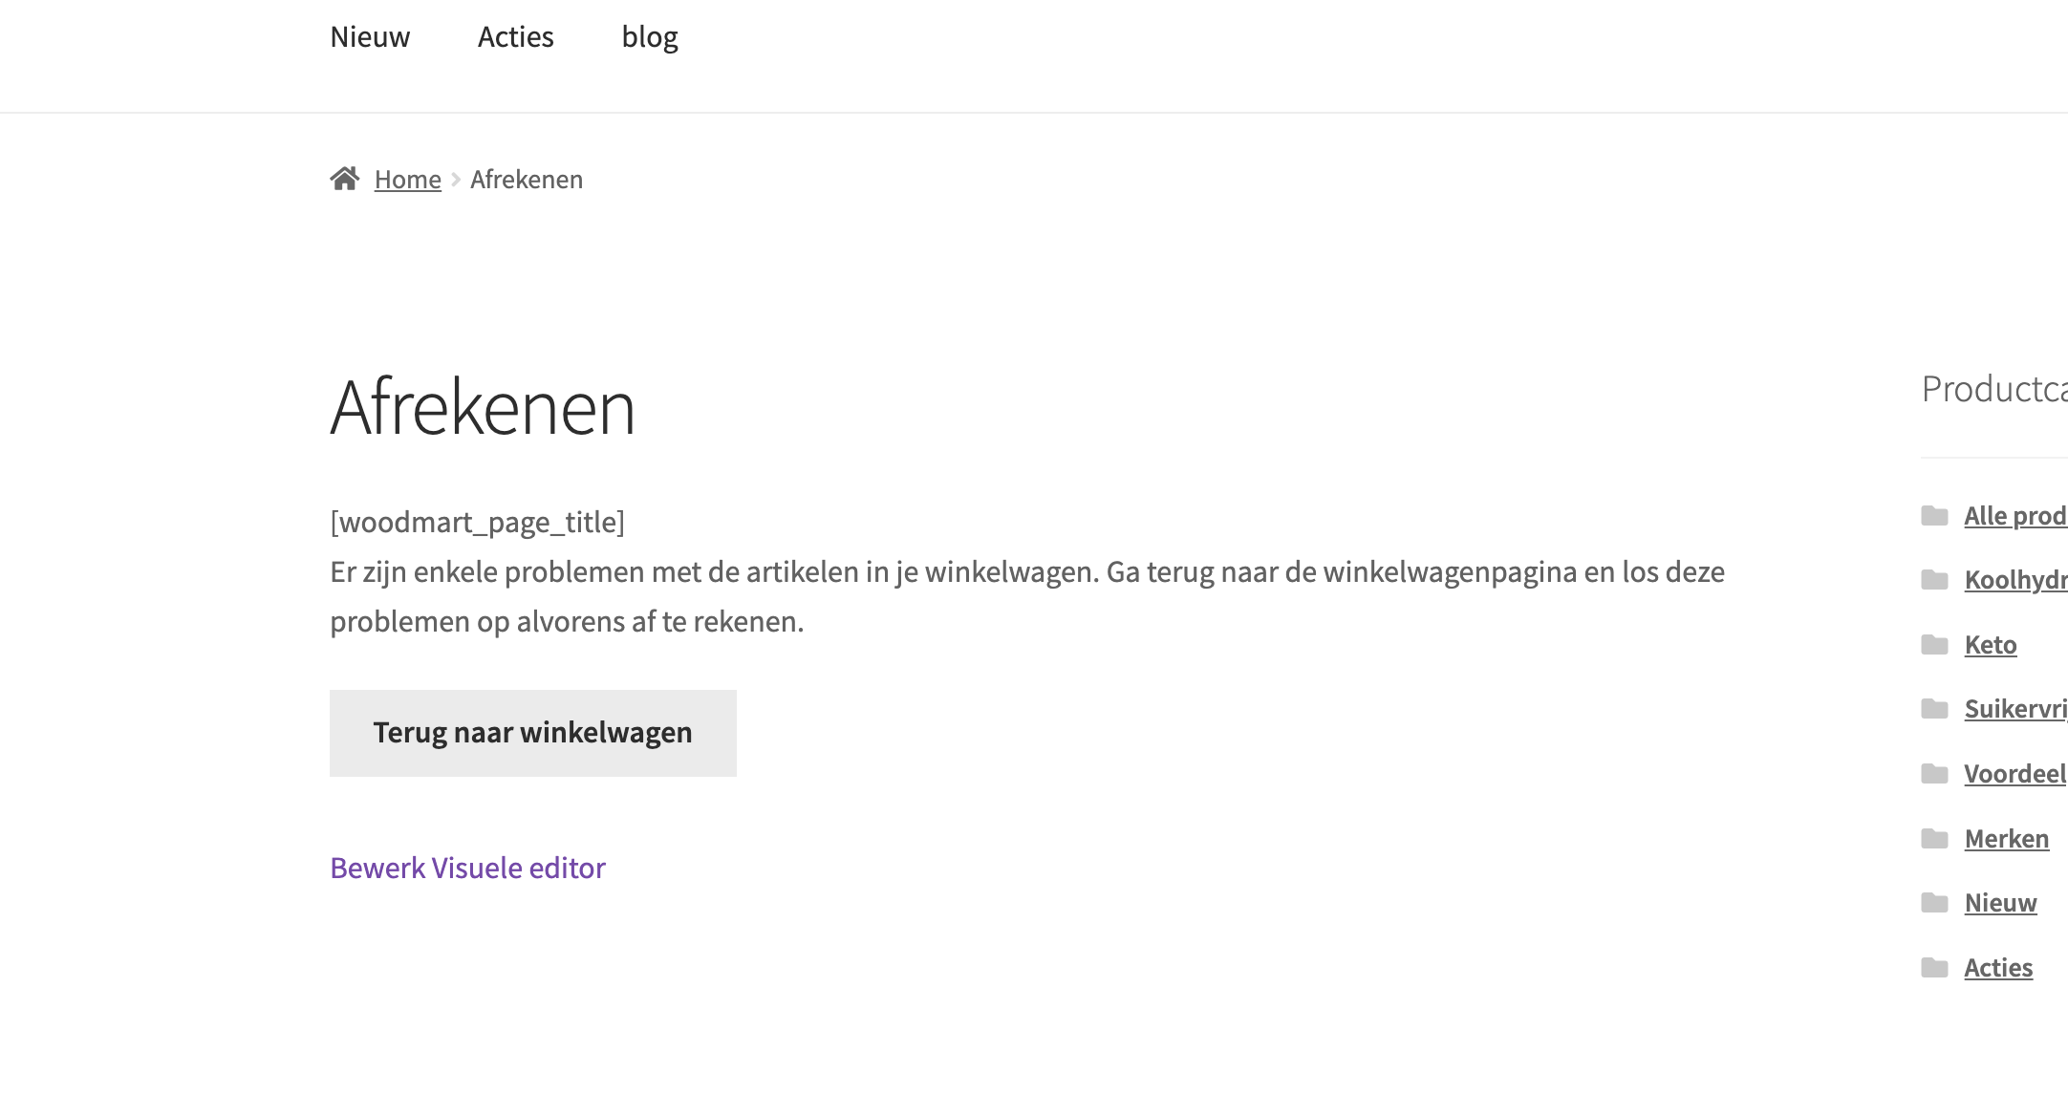Go to blog from top menu

(650, 37)
